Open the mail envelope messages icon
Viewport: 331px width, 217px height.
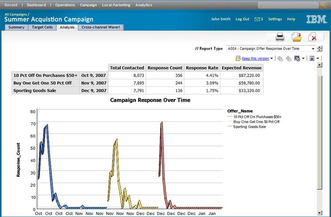coord(257,19)
